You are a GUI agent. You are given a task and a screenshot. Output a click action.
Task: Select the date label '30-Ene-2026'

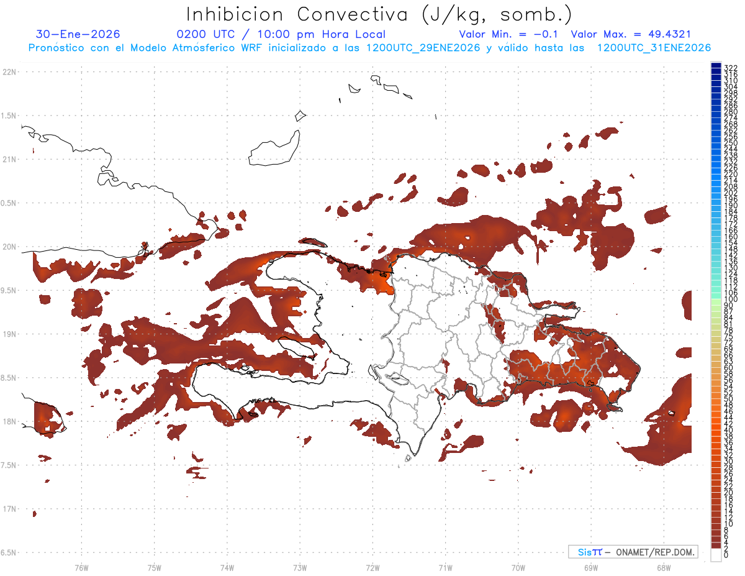coord(78,35)
